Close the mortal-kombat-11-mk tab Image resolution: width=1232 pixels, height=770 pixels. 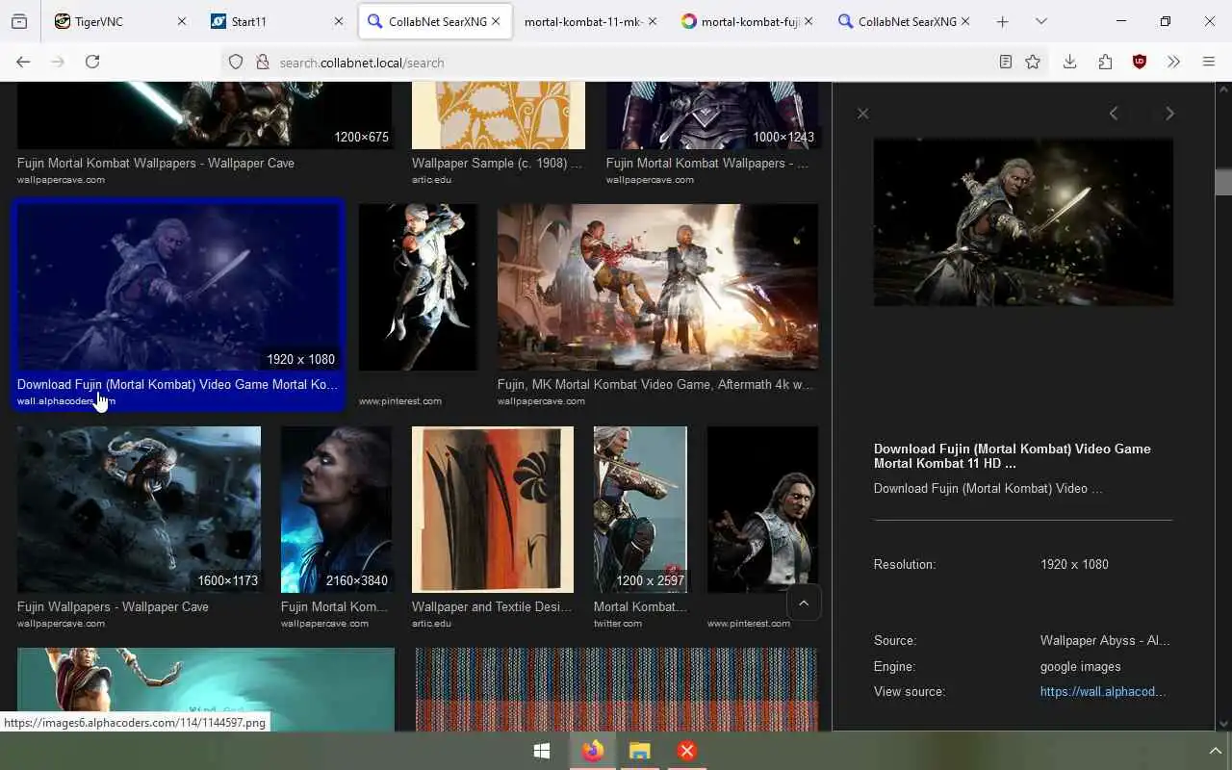pyautogui.click(x=652, y=21)
